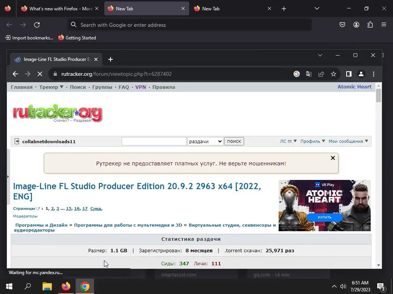Select the second Firefox New Tab

click(x=147, y=9)
